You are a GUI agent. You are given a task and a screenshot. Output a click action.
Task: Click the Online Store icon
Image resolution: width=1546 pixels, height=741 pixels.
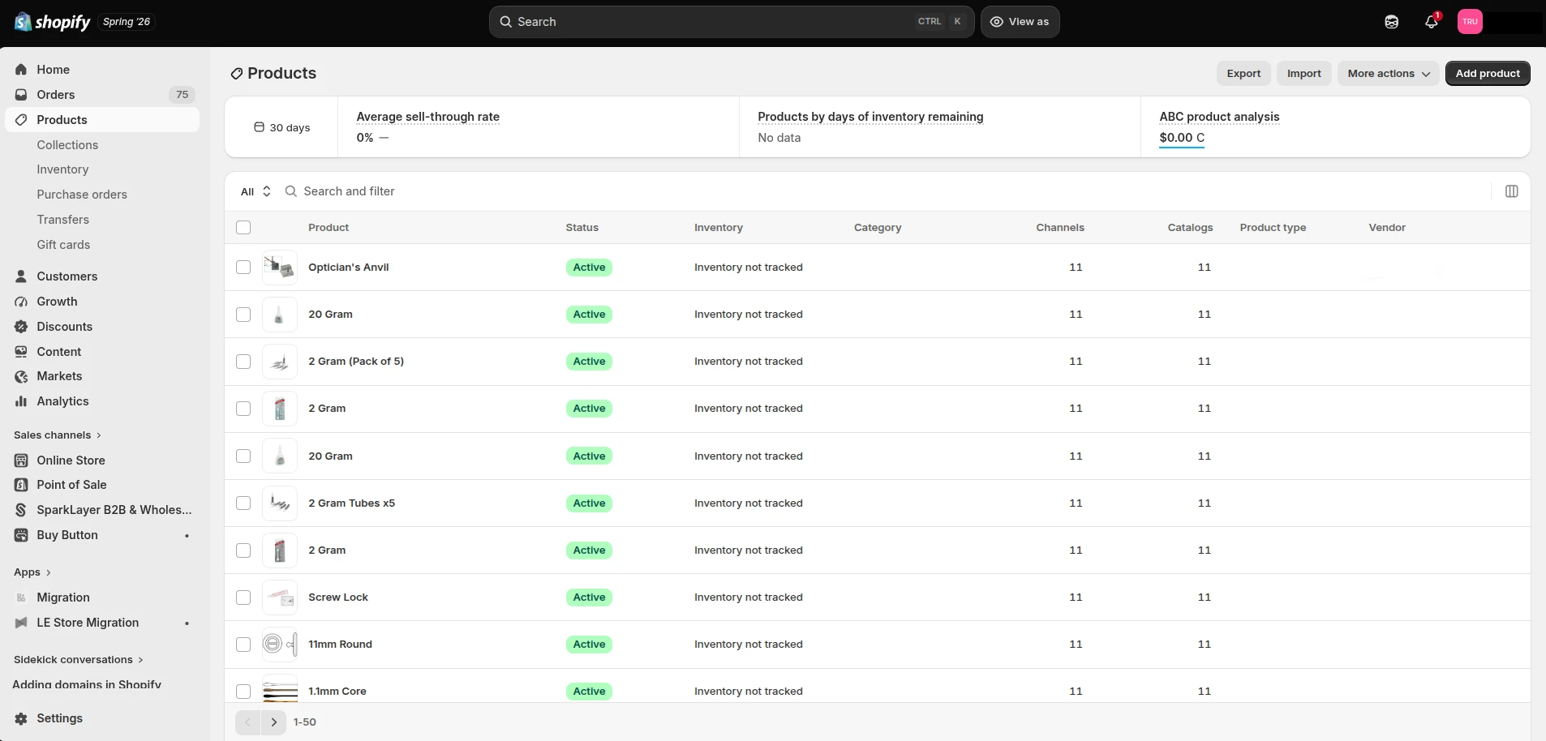click(x=21, y=460)
